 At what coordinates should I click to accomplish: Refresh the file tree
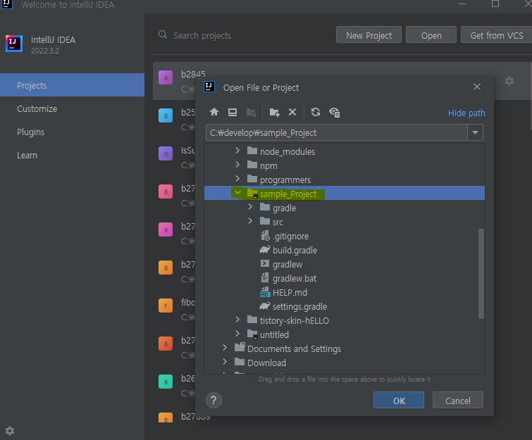(x=316, y=112)
